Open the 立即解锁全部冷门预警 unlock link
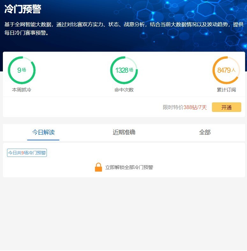The width and height of the screenshot is (247, 251). (129, 167)
